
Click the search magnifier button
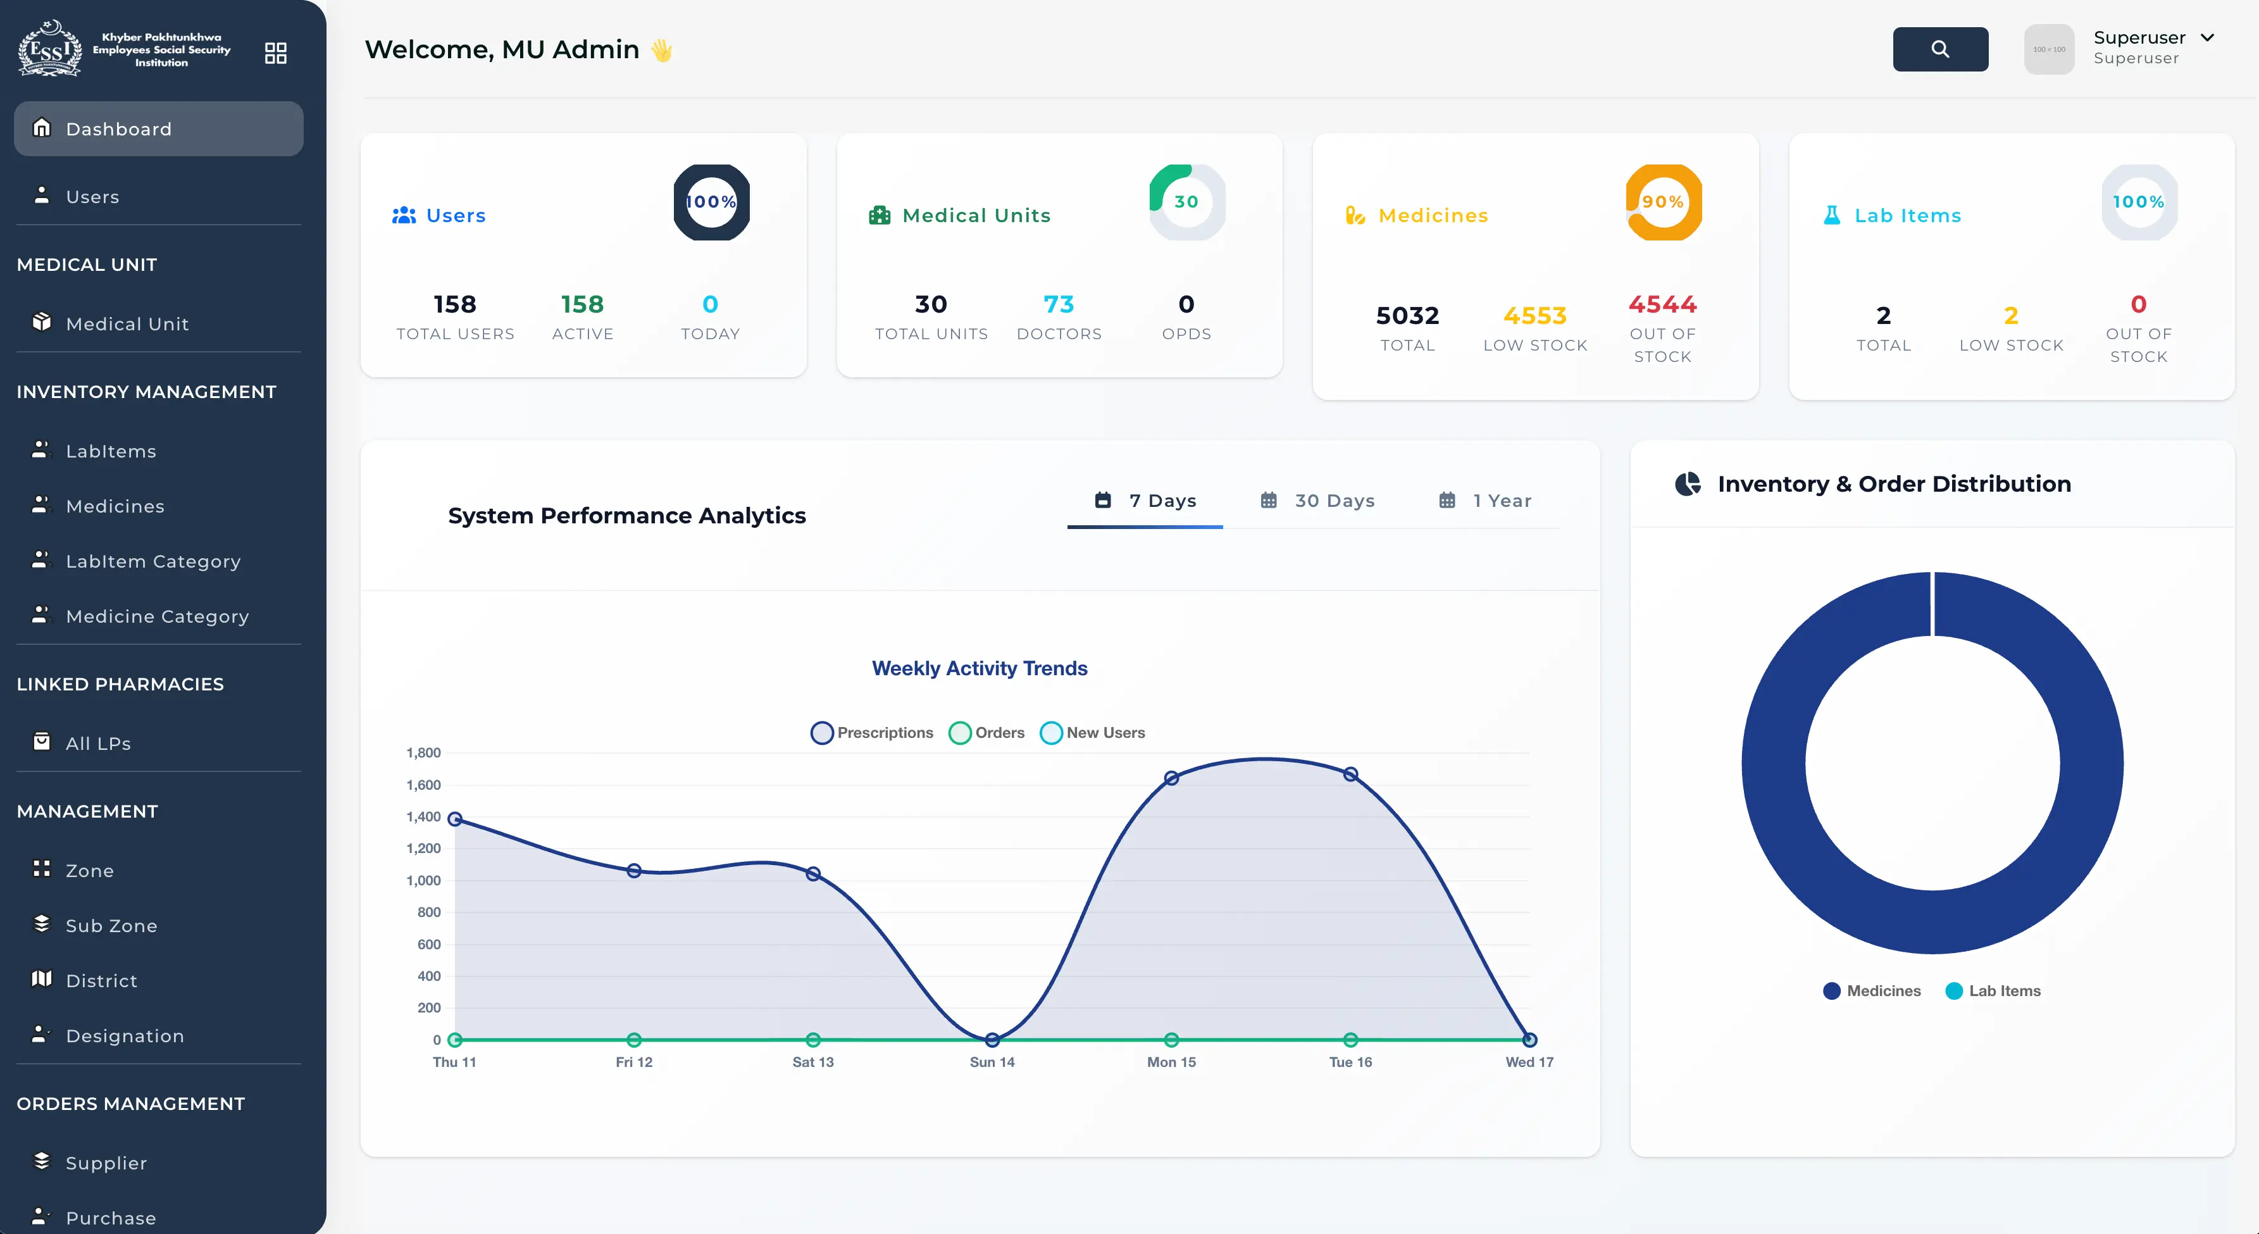click(x=1940, y=49)
